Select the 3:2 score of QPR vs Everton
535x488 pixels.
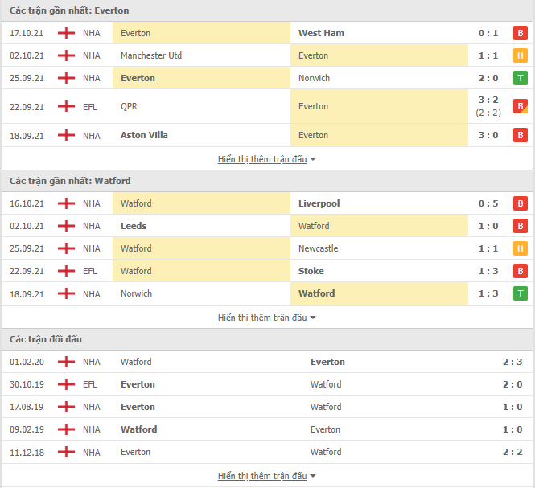click(x=488, y=100)
